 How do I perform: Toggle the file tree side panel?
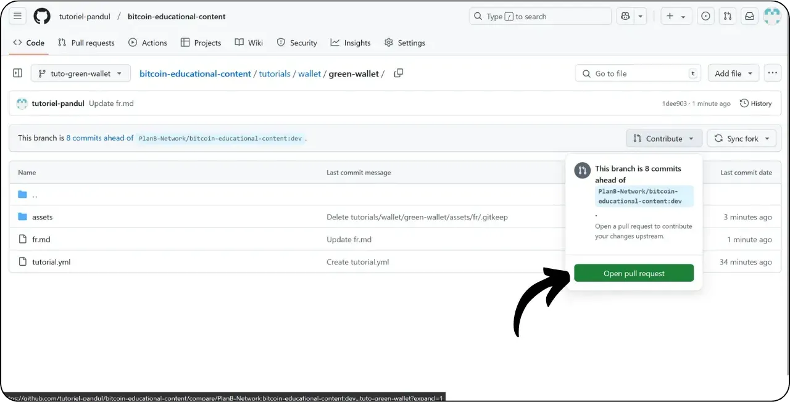coord(17,73)
